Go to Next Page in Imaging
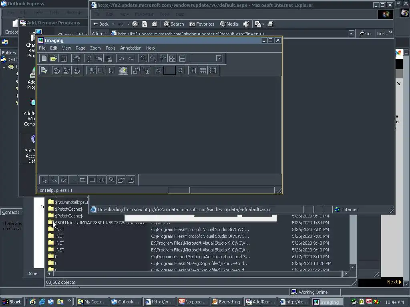This screenshot has width=410, height=307. [x=181, y=70]
